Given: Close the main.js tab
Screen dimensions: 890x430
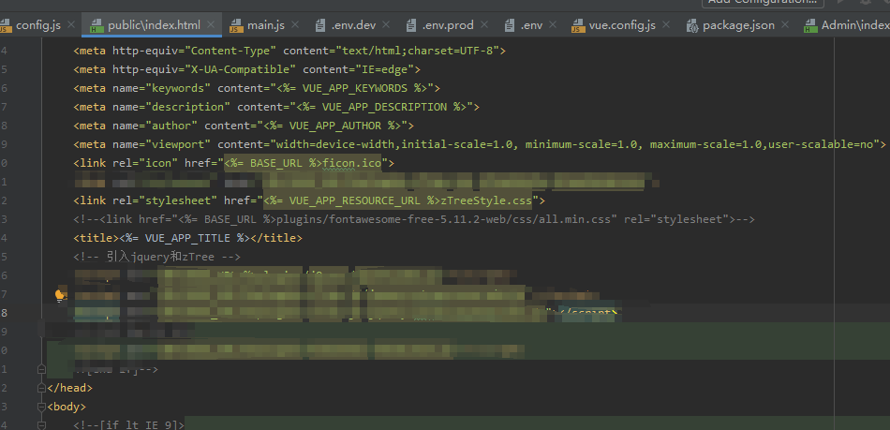Looking at the screenshot, I should coord(295,25).
